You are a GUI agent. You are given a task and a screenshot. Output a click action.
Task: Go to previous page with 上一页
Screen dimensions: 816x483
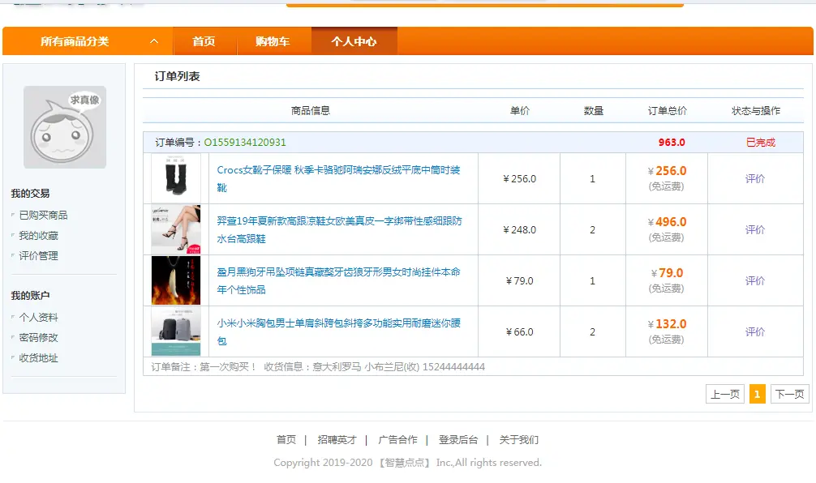point(725,394)
